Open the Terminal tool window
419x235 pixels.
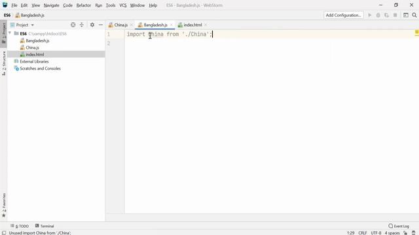tap(45, 226)
